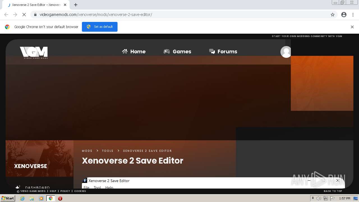Click the Chrome logo in notification bar
The image size is (359, 202).
pyautogui.click(x=7, y=27)
